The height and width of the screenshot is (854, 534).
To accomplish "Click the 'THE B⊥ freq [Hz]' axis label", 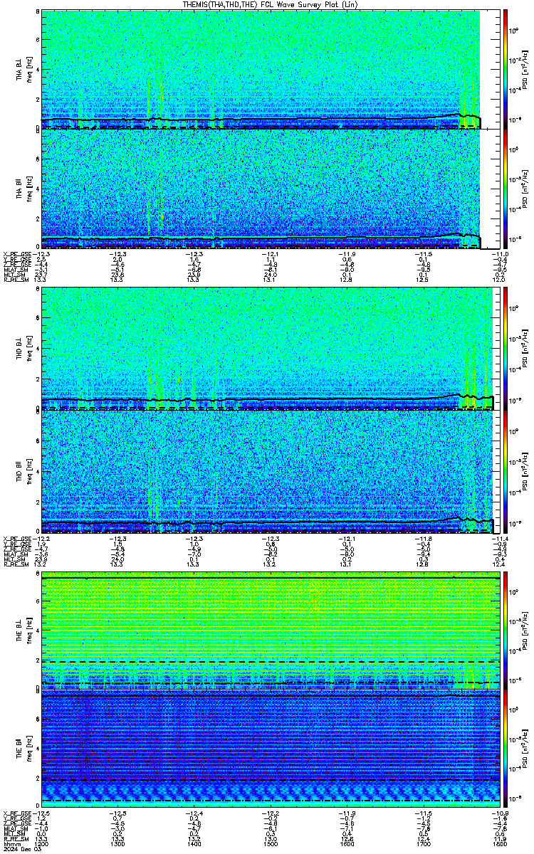I will [x=23, y=630].
